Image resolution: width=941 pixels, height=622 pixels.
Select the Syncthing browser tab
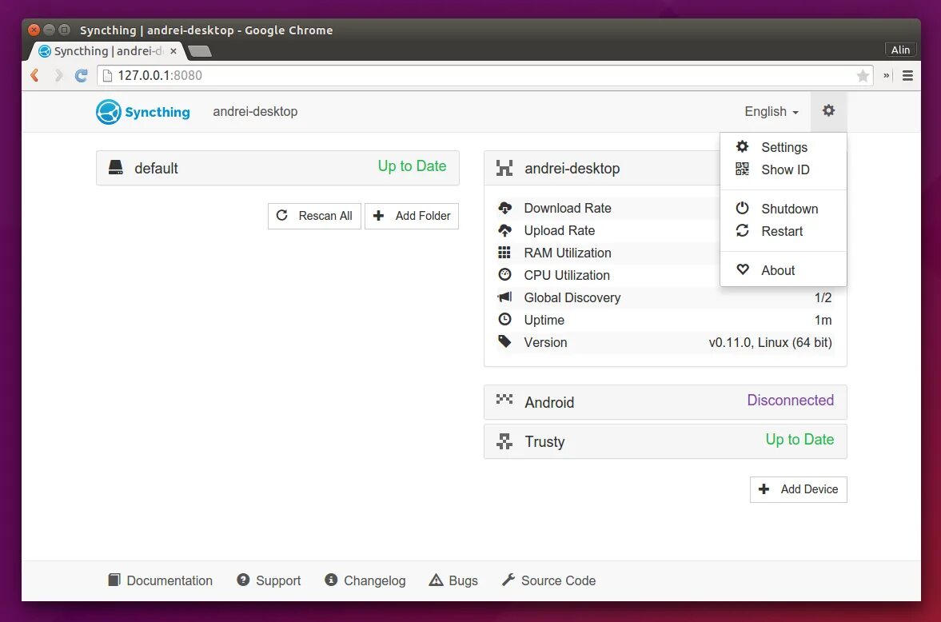(108, 51)
